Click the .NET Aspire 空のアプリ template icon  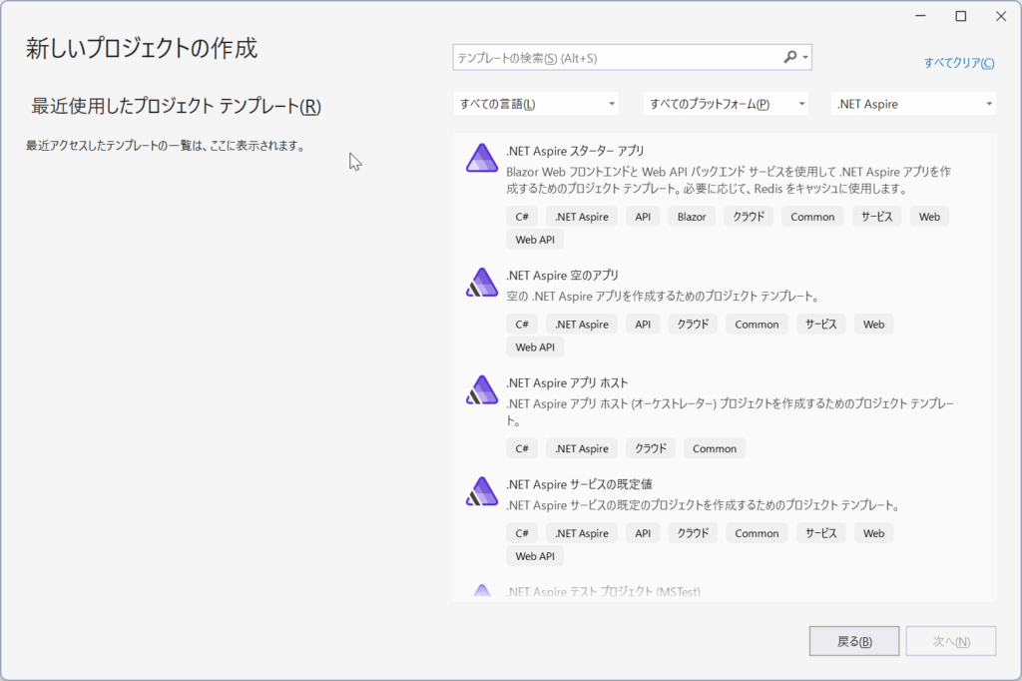(482, 283)
